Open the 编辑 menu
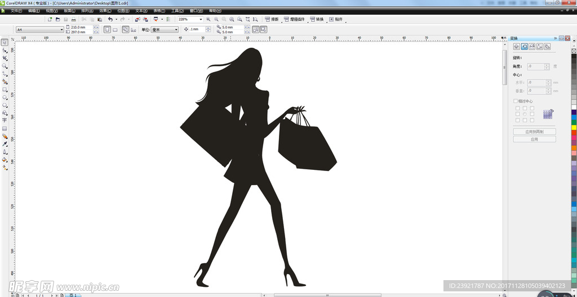The width and height of the screenshot is (577, 297). (34, 11)
